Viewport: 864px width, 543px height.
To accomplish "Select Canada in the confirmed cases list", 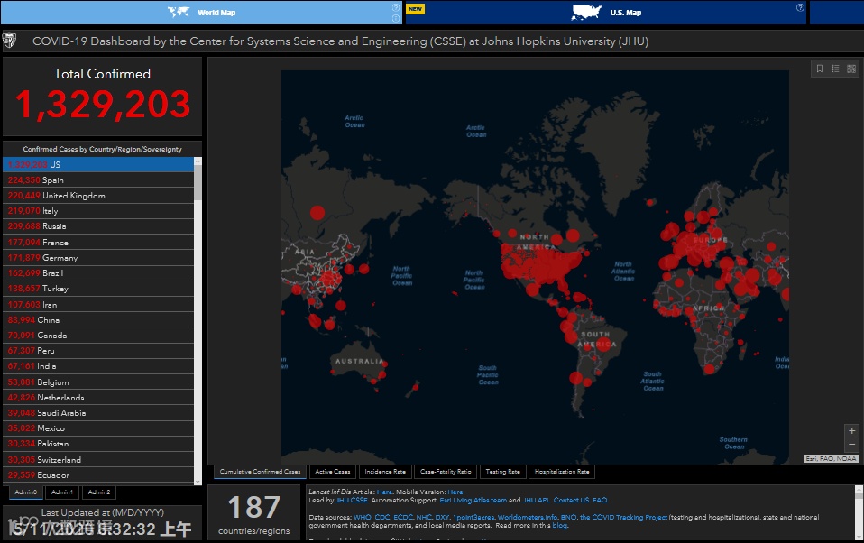I will (98, 336).
